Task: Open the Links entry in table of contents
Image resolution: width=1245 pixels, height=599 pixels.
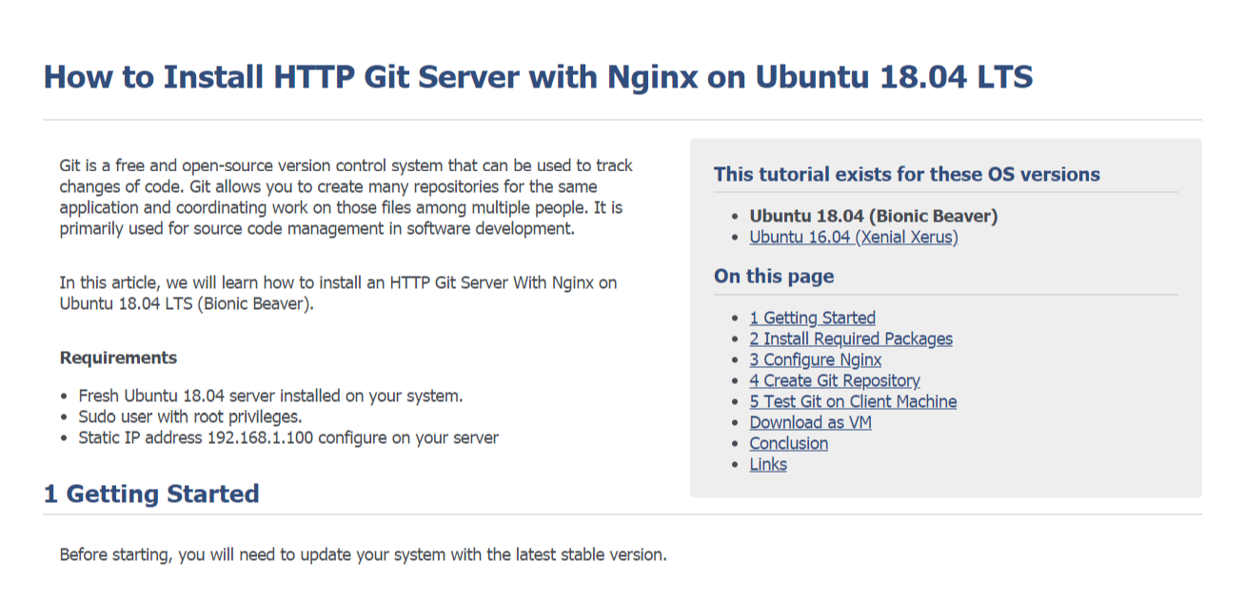Action: 768,464
